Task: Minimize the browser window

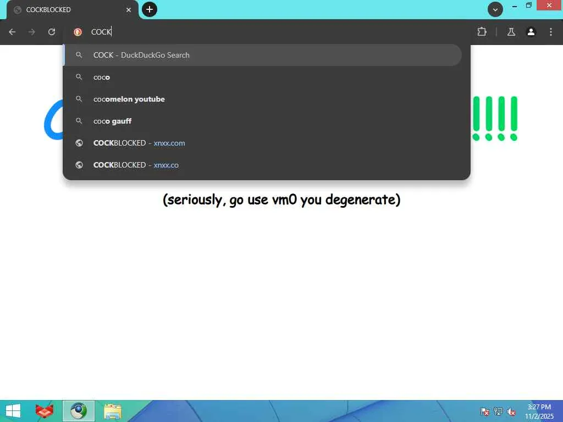Action: [515, 6]
